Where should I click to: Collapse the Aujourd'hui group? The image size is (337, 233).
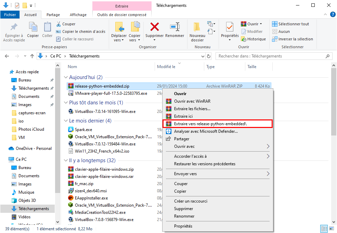point(66,77)
